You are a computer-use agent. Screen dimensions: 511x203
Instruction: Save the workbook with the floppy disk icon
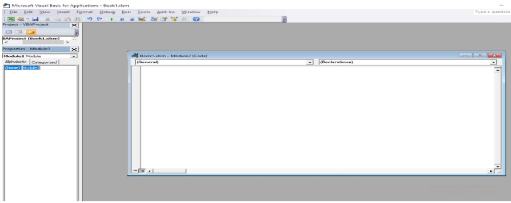36,19
